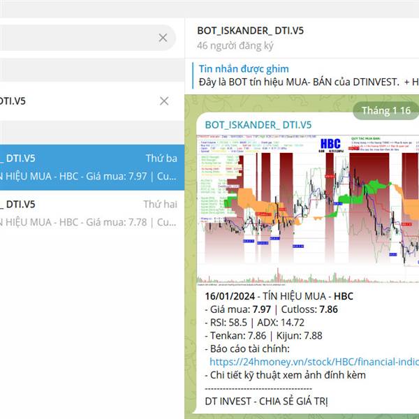
Task: Open the 24hmoney.vn HBC financial link
Action: coord(314,362)
